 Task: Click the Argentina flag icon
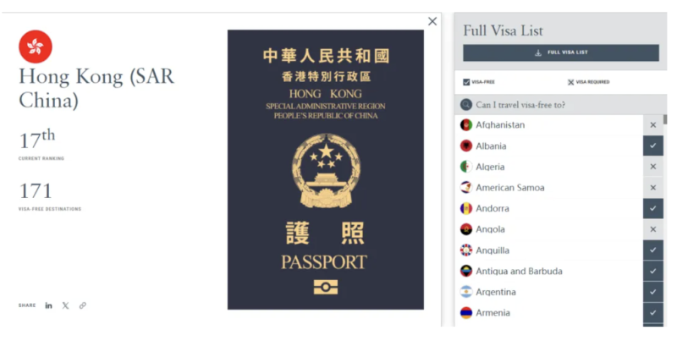pyautogui.click(x=466, y=292)
